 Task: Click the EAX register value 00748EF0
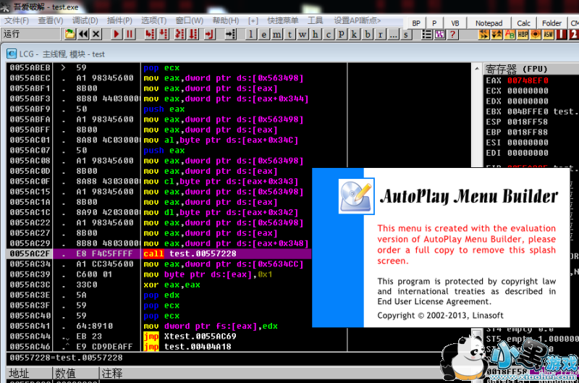coord(528,80)
